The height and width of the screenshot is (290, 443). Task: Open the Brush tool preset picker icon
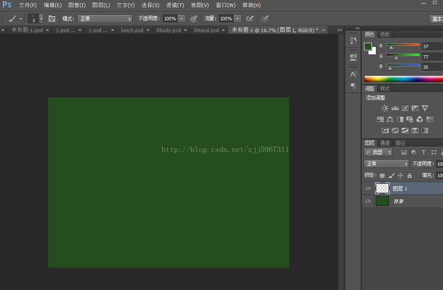[12, 19]
